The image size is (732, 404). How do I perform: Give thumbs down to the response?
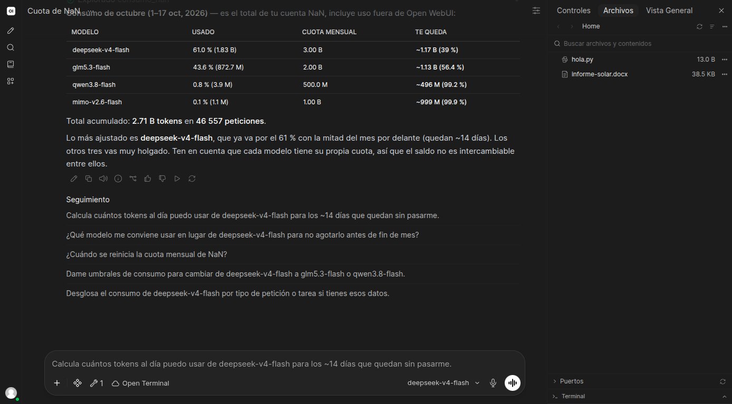click(x=162, y=179)
